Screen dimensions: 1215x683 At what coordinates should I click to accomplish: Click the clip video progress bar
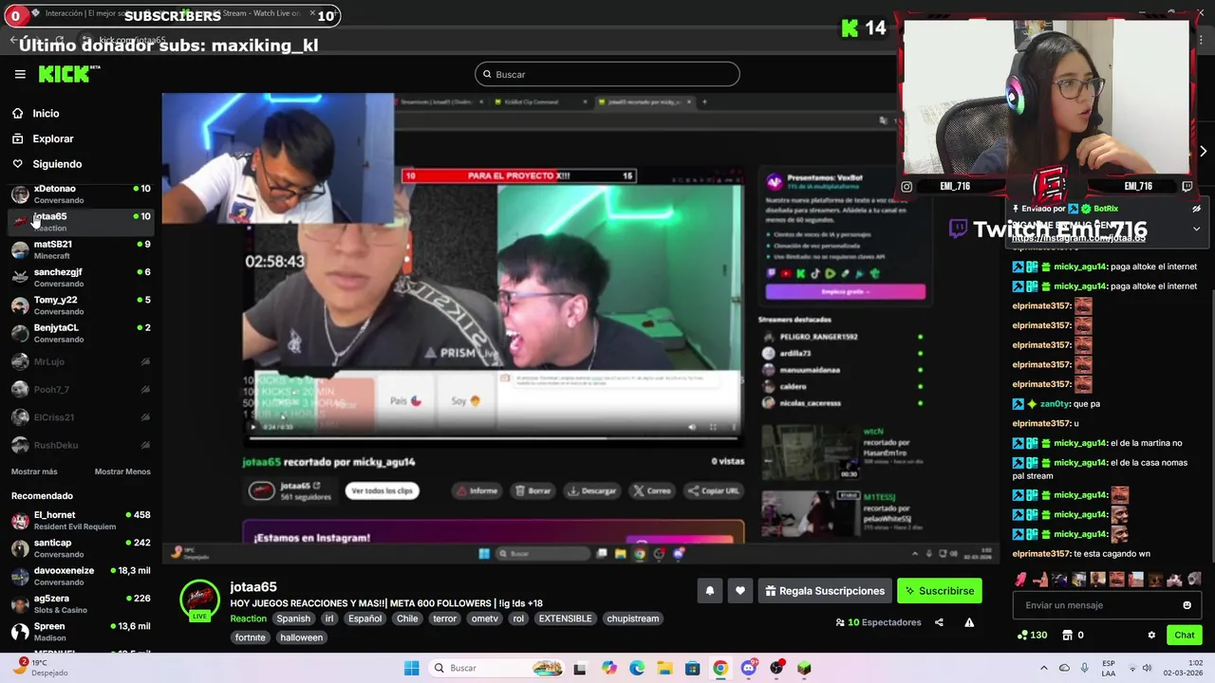pos(493,438)
